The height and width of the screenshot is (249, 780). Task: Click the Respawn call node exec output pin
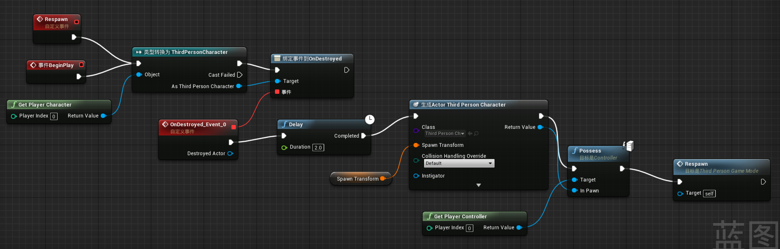[x=763, y=182]
